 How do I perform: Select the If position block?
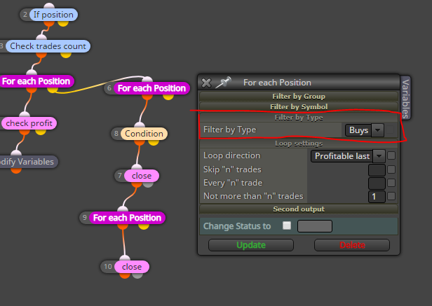[53, 15]
